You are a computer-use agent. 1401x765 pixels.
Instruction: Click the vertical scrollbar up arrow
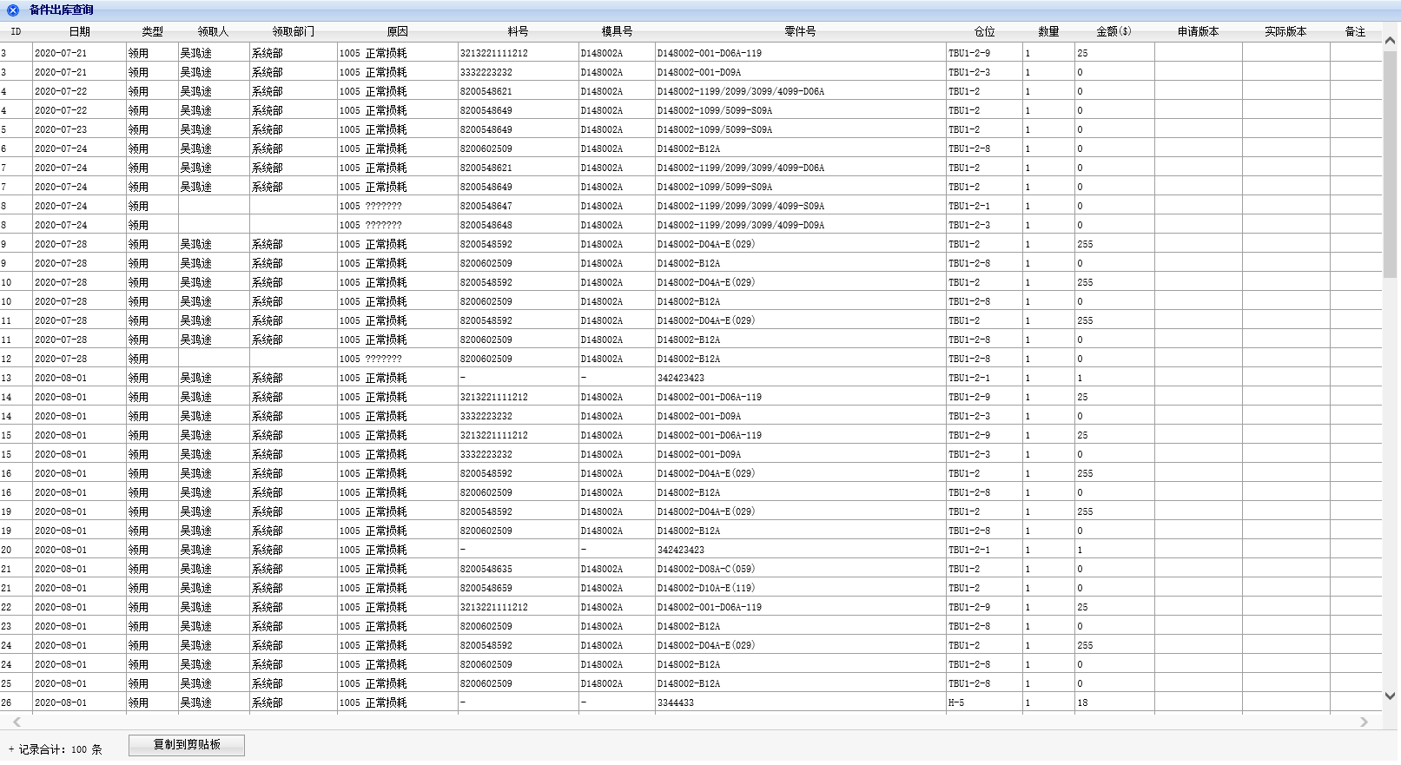(1390, 41)
